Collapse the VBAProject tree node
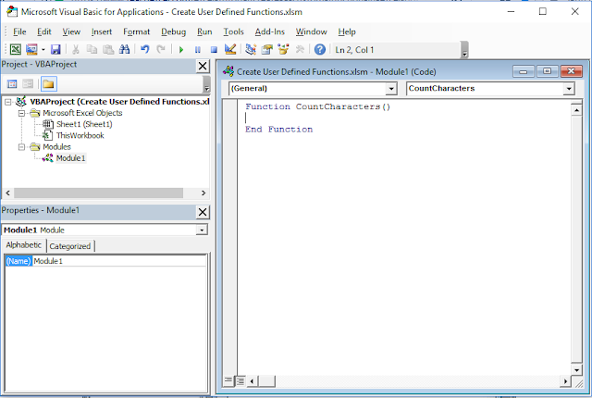 click(x=8, y=102)
